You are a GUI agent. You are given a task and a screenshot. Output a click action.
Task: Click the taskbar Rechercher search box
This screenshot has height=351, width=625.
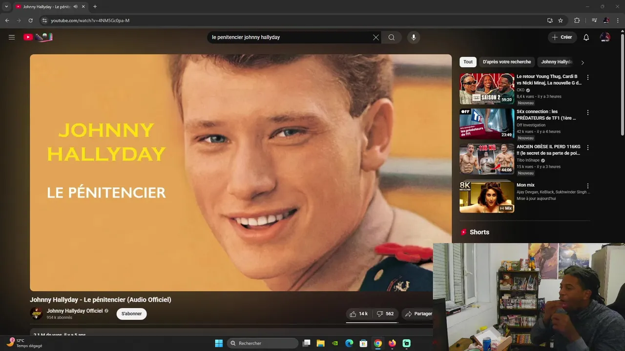coord(263,343)
